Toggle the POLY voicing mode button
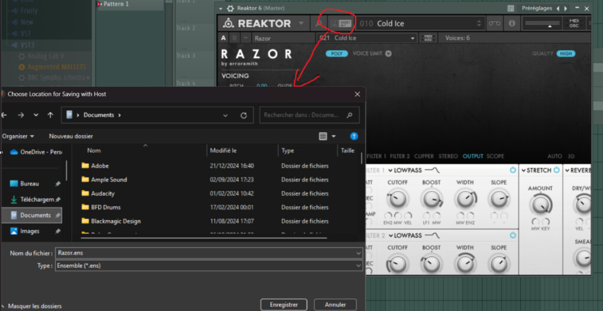This screenshot has width=603, height=311. (x=336, y=53)
